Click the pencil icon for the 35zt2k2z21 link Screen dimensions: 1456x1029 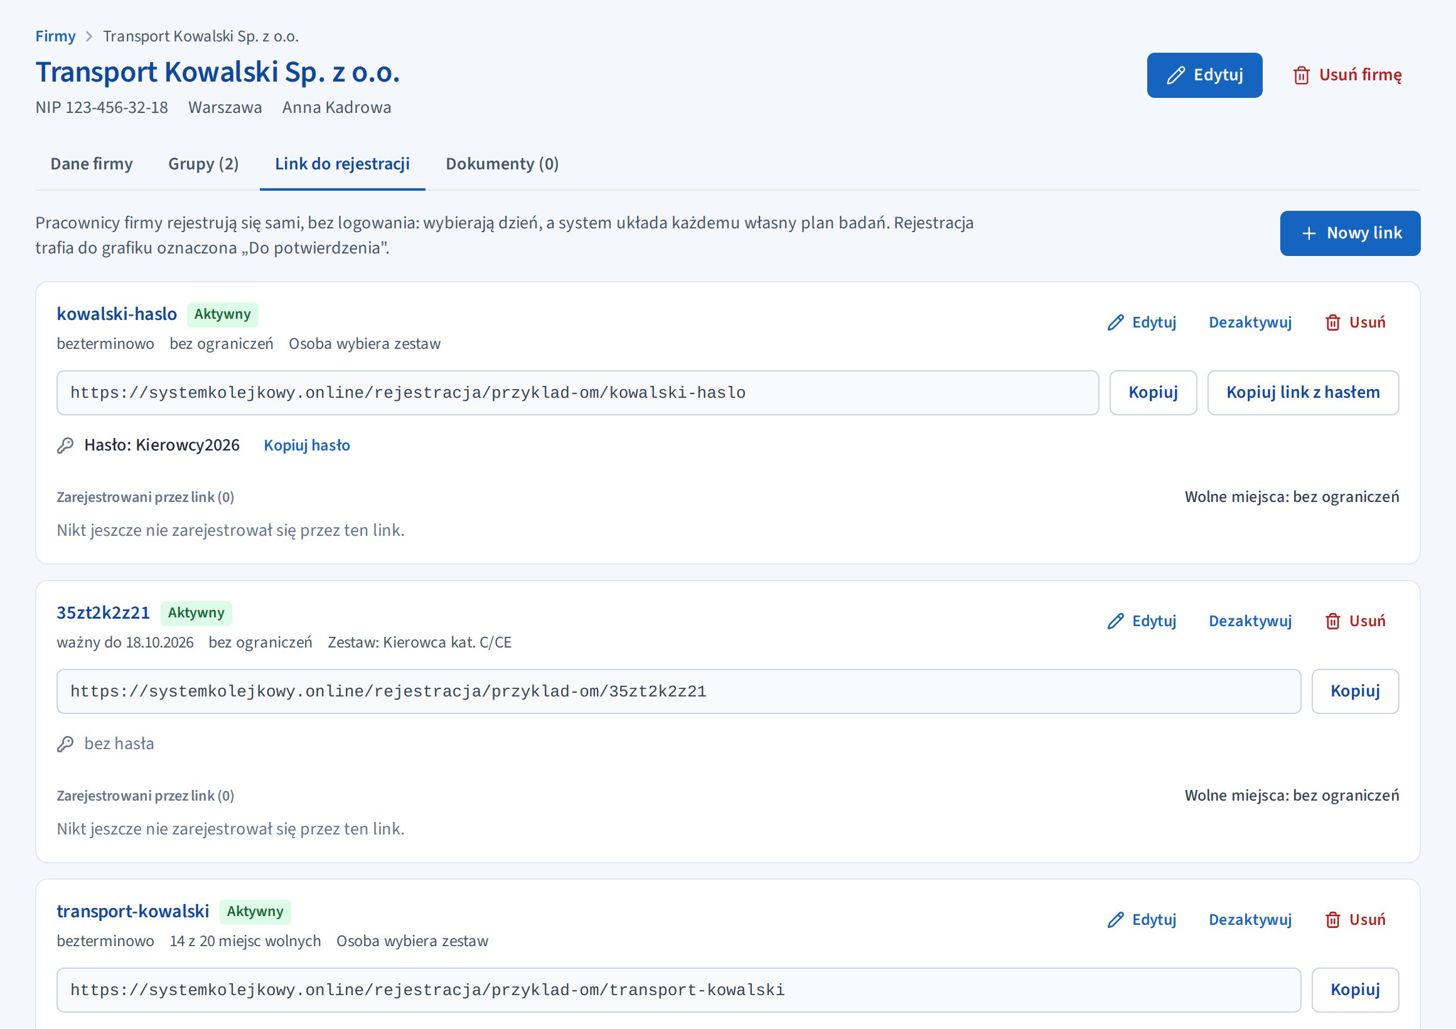(x=1115, y=621)
